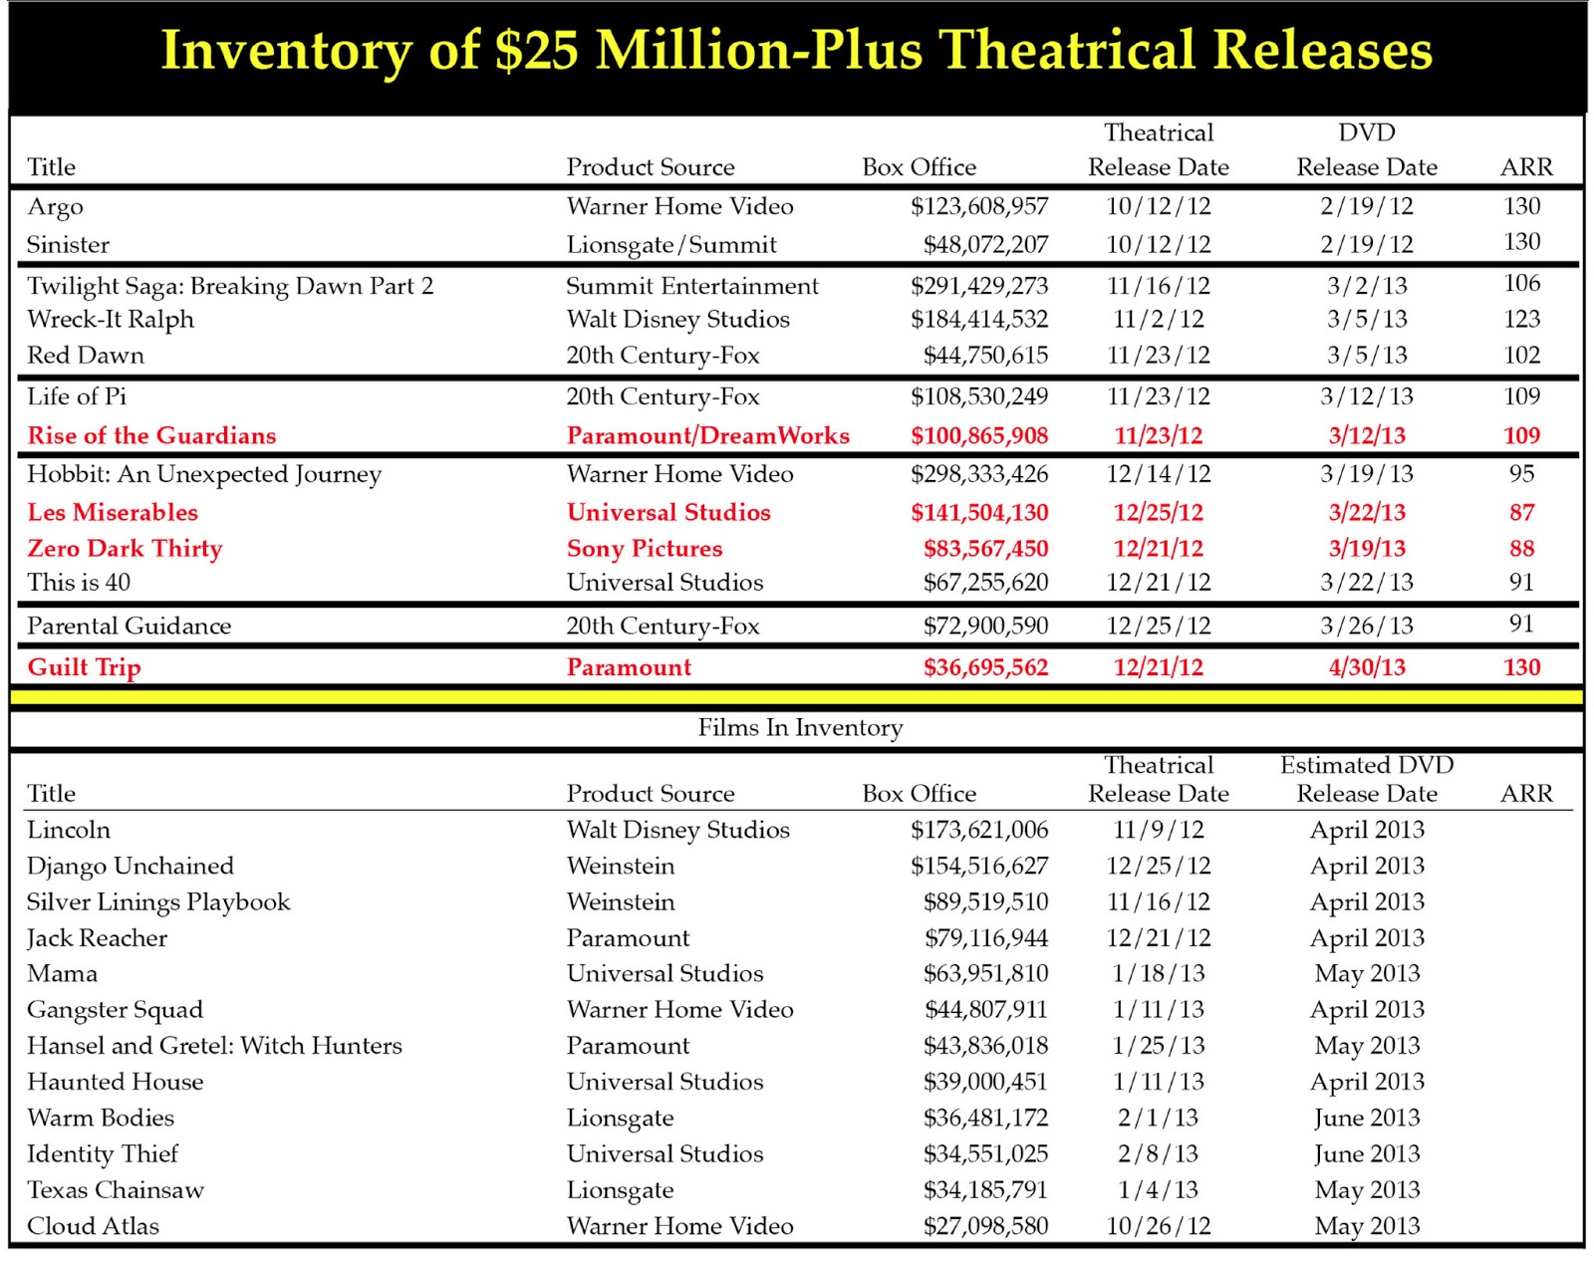Image resolution: width=1594 pixels, height=1262 pixels.
Task: Click red box office '$36,695,562'
Action: [986, 667]
